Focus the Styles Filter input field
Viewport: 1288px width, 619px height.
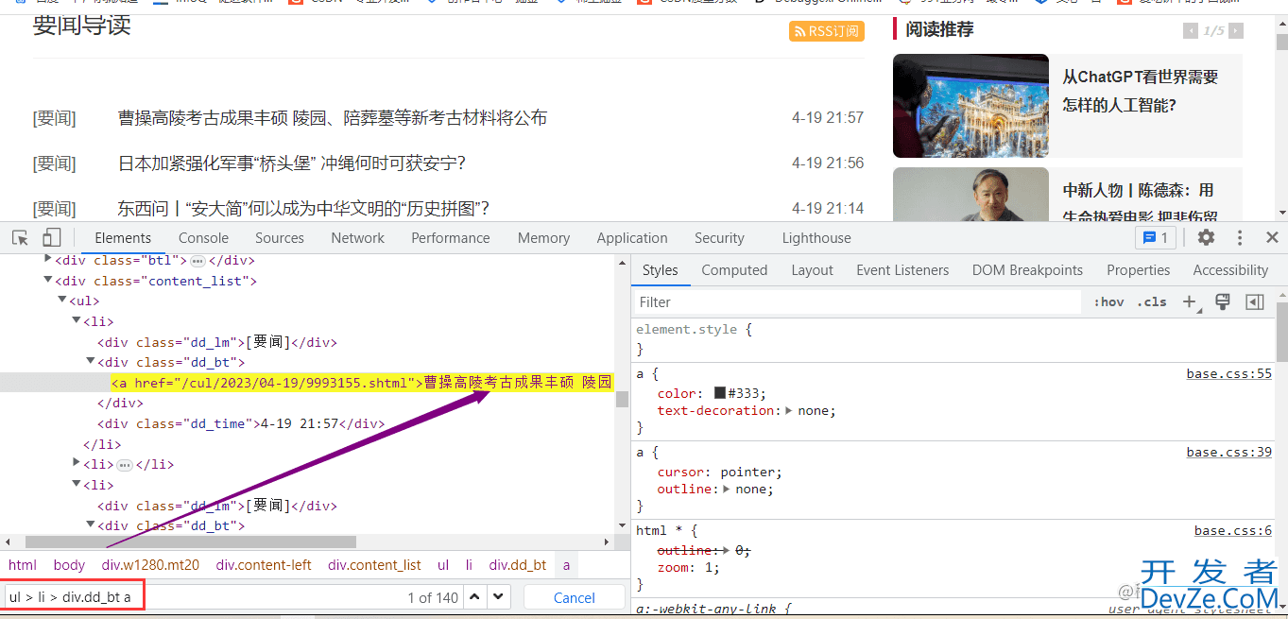[x=857, y=302]
